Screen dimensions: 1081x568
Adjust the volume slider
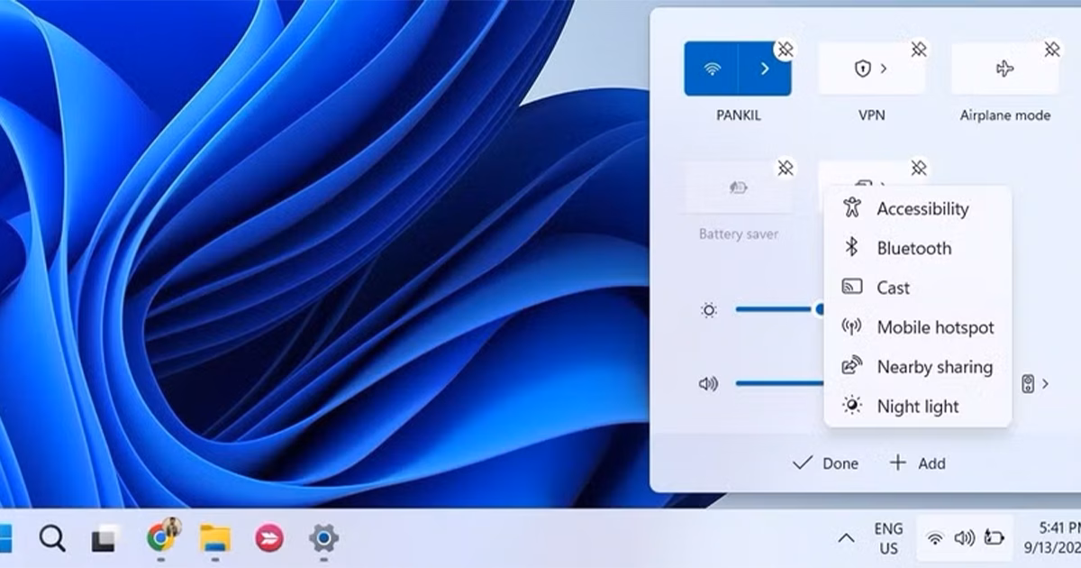point(780,383)
